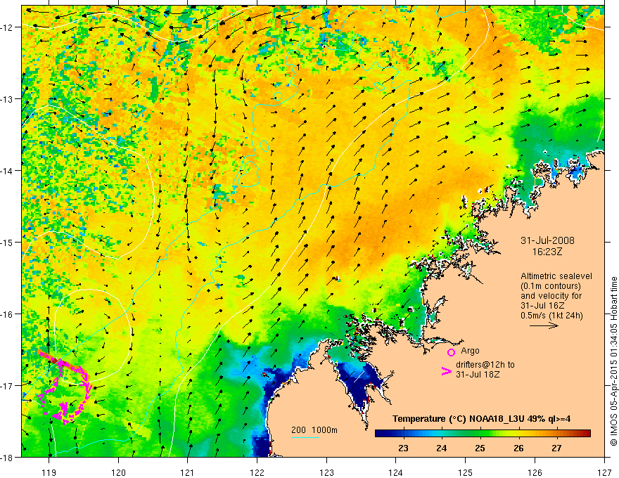Click the longitude 126 axis label
This screenshot has height=478, width=619.
click(535, 472)
